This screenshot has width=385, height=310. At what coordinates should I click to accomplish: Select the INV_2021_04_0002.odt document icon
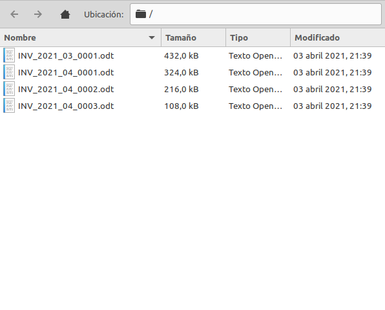click(x=9, y=89)
